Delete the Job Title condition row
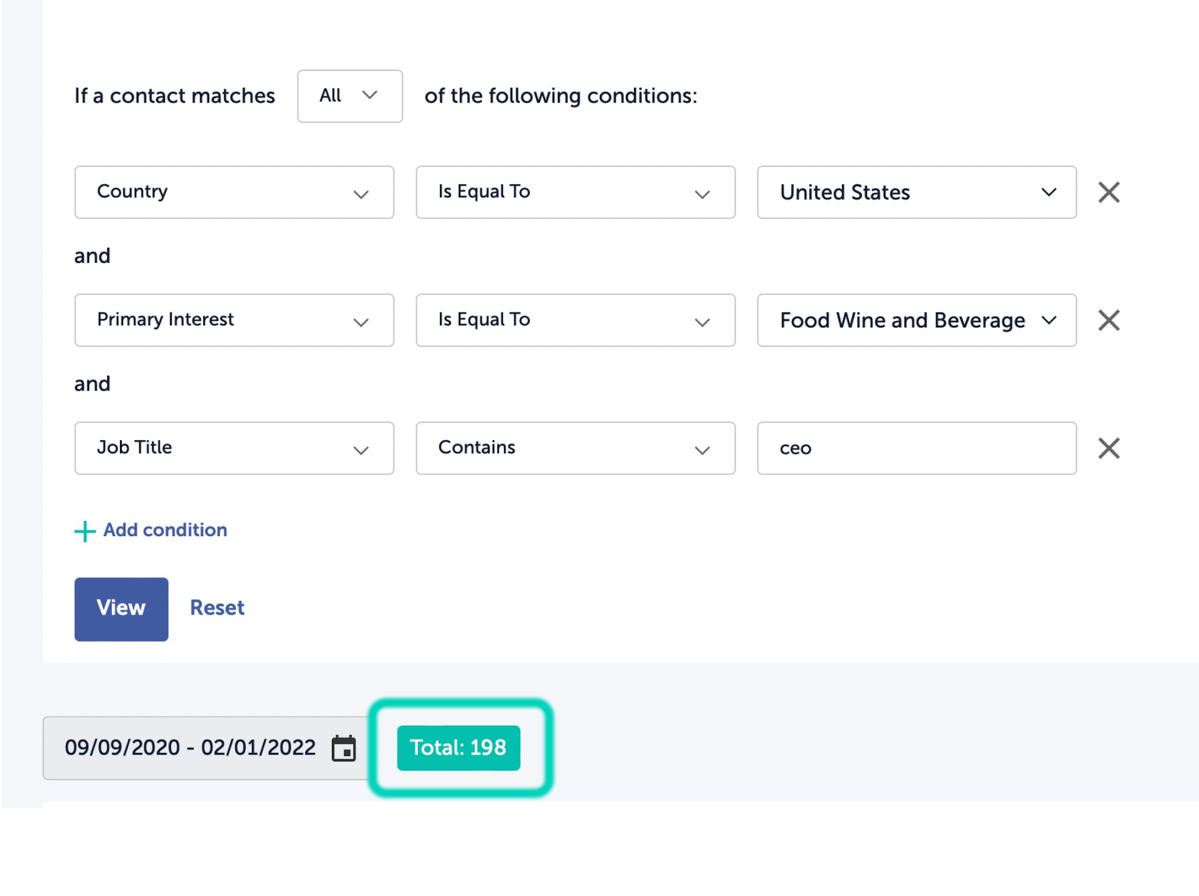The width and height of the screenshot is (1199, 896). tap(1108, 448)
